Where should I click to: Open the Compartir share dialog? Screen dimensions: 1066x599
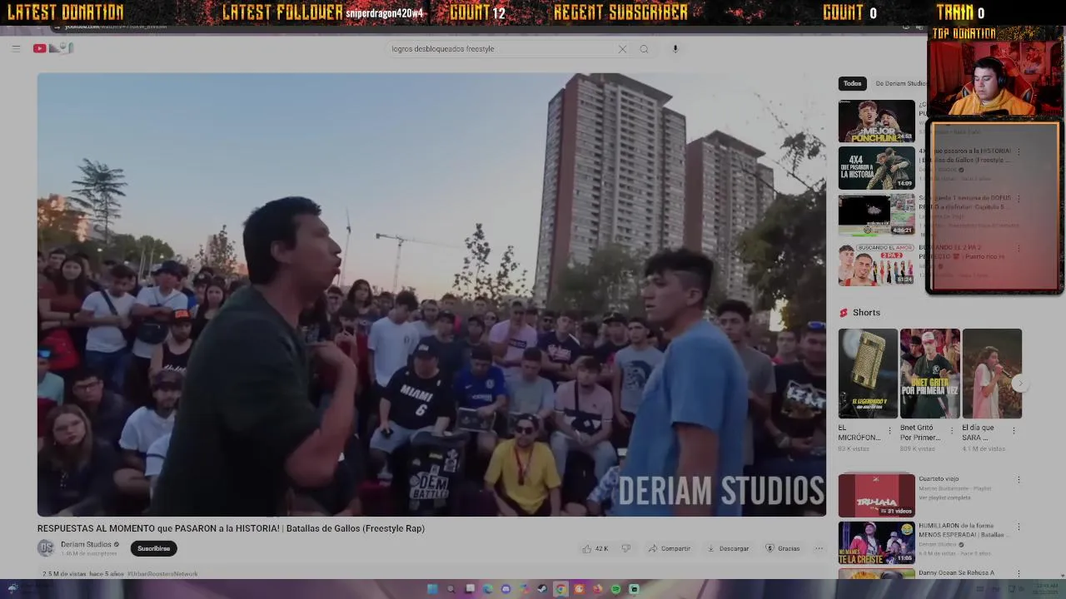[x=670, y=548]
